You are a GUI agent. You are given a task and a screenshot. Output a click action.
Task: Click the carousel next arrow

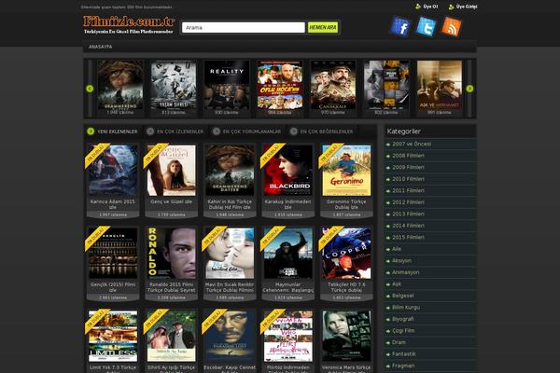coord(469,89)
